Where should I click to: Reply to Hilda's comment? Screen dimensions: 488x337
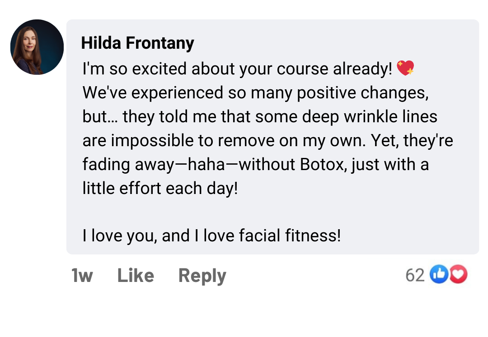(x=202, y=275)
